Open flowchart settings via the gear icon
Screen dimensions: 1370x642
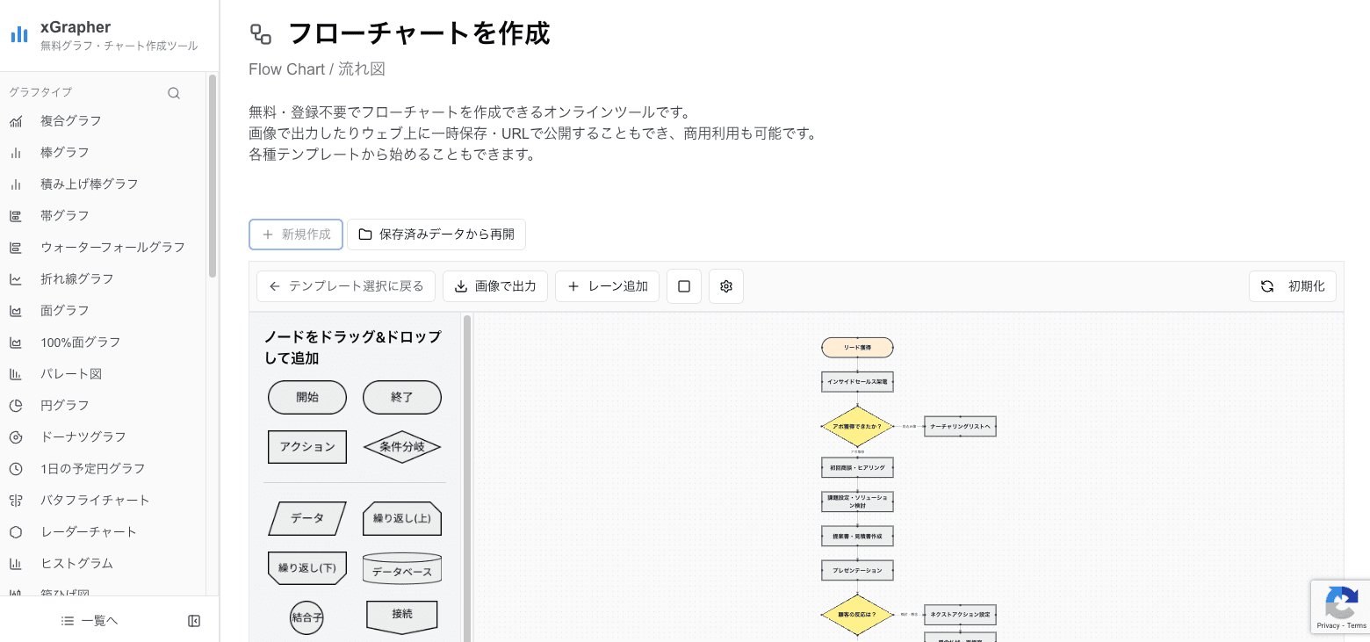click(x=726, y=285)
